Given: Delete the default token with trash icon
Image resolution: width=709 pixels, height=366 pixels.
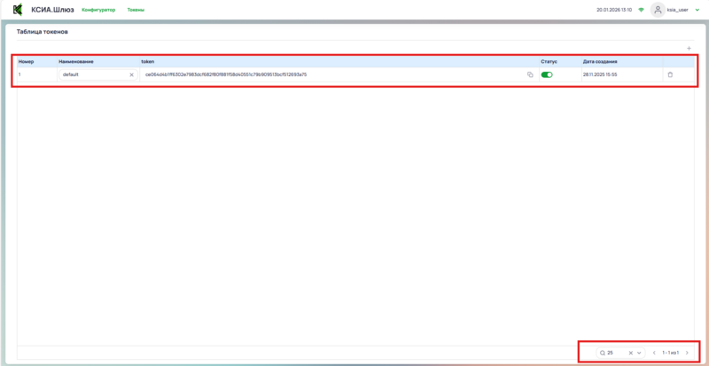Looking at the screenshot, I should tap(670, 74).
